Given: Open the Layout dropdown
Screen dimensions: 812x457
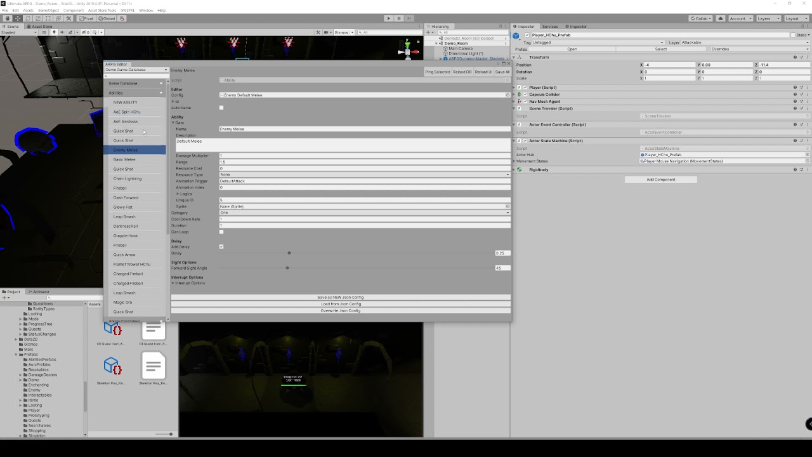Looking at the screenshot, I should pos(796,18).
